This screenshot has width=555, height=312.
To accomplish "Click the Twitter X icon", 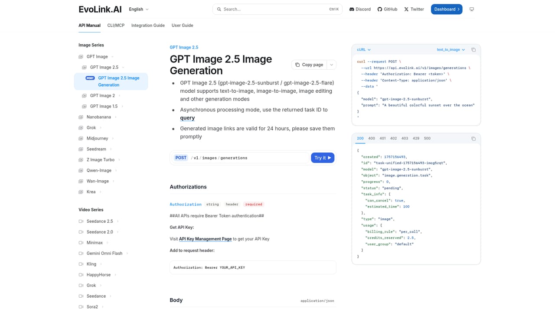I will tap(406, 9).
